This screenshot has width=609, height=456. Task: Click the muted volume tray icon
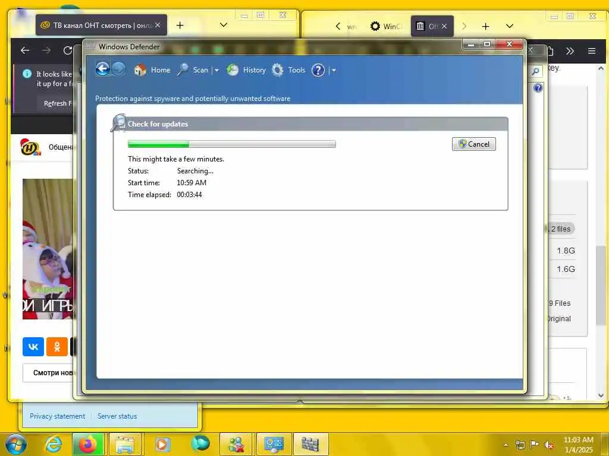coord(549,445)
